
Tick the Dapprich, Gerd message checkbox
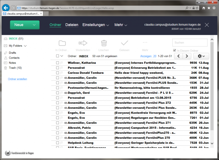(57, 93)
